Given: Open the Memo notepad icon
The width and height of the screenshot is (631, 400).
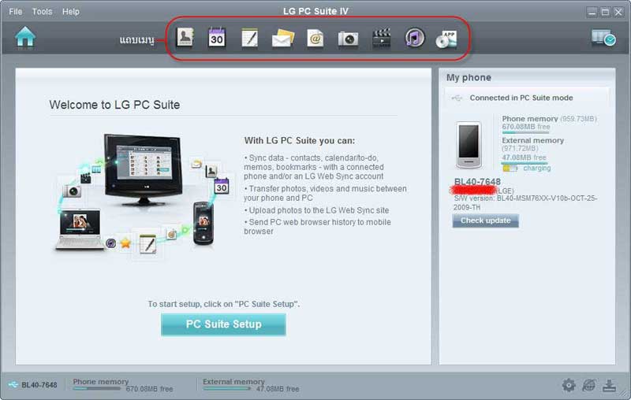Looking at the screenshot, I should click(249, 38).
